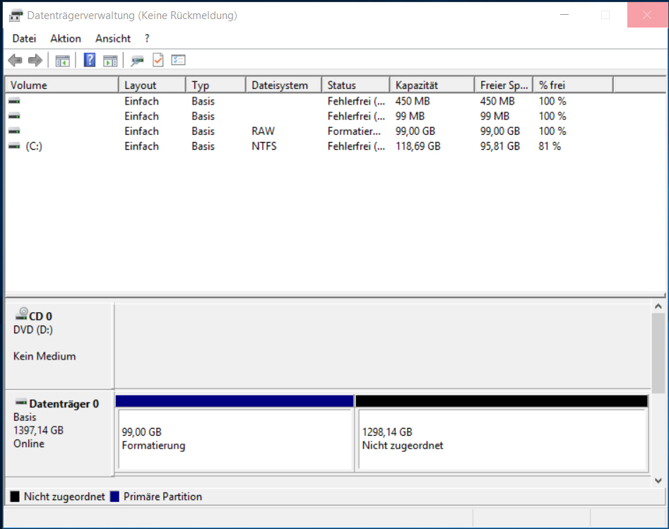Viewport: 669px width, 529px height.
Task: Click the 99,00 GB capacity cell in list
Action: [x=415, y=131]
